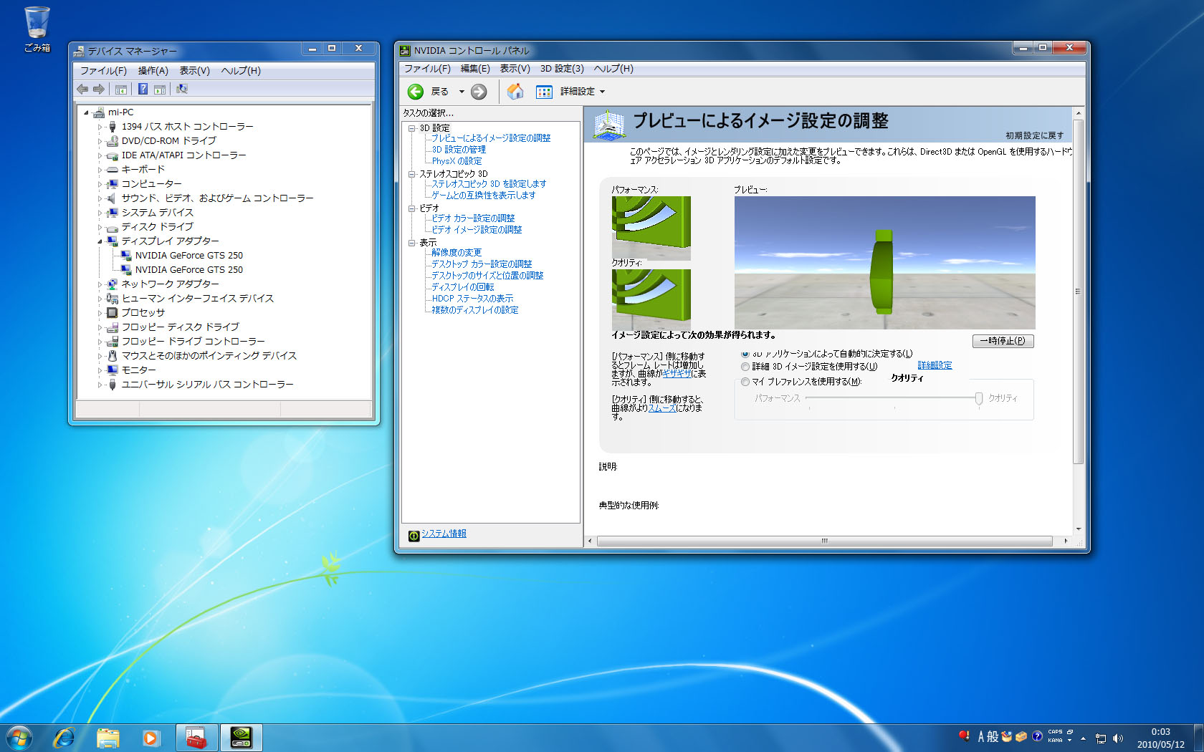The height and width of the screenshot is (752, 1204).
Task: Expand the DVD/CD-ROM drive node
Action: click(100, 141)
